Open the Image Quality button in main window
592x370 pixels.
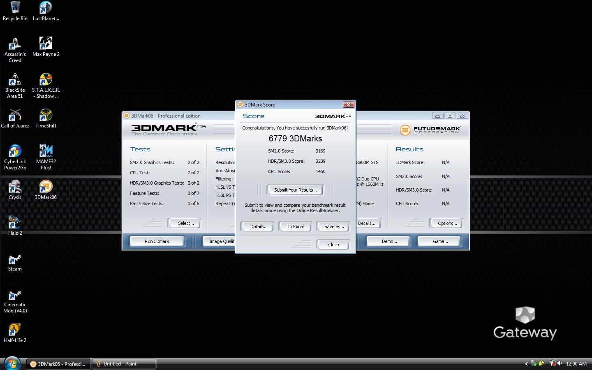[219, 241]
